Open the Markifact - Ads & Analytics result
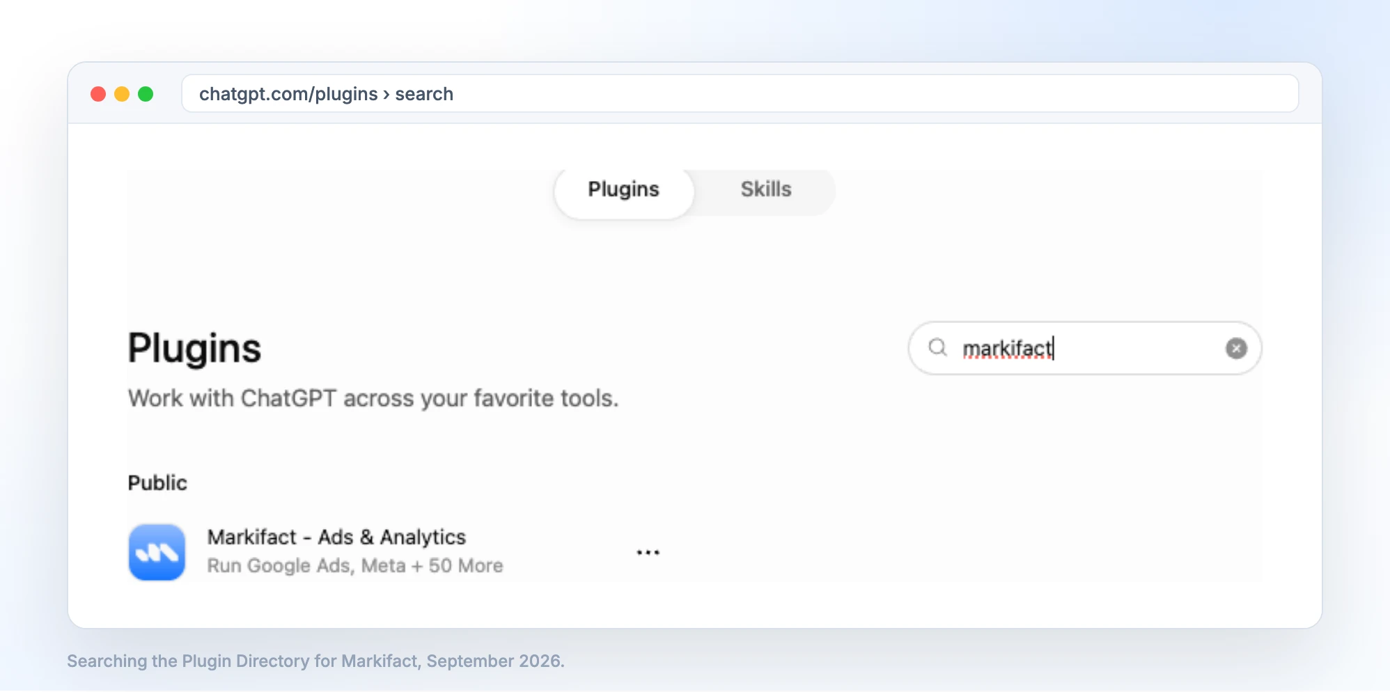This screenshot has width=1390, height=692. coord(336,537)
